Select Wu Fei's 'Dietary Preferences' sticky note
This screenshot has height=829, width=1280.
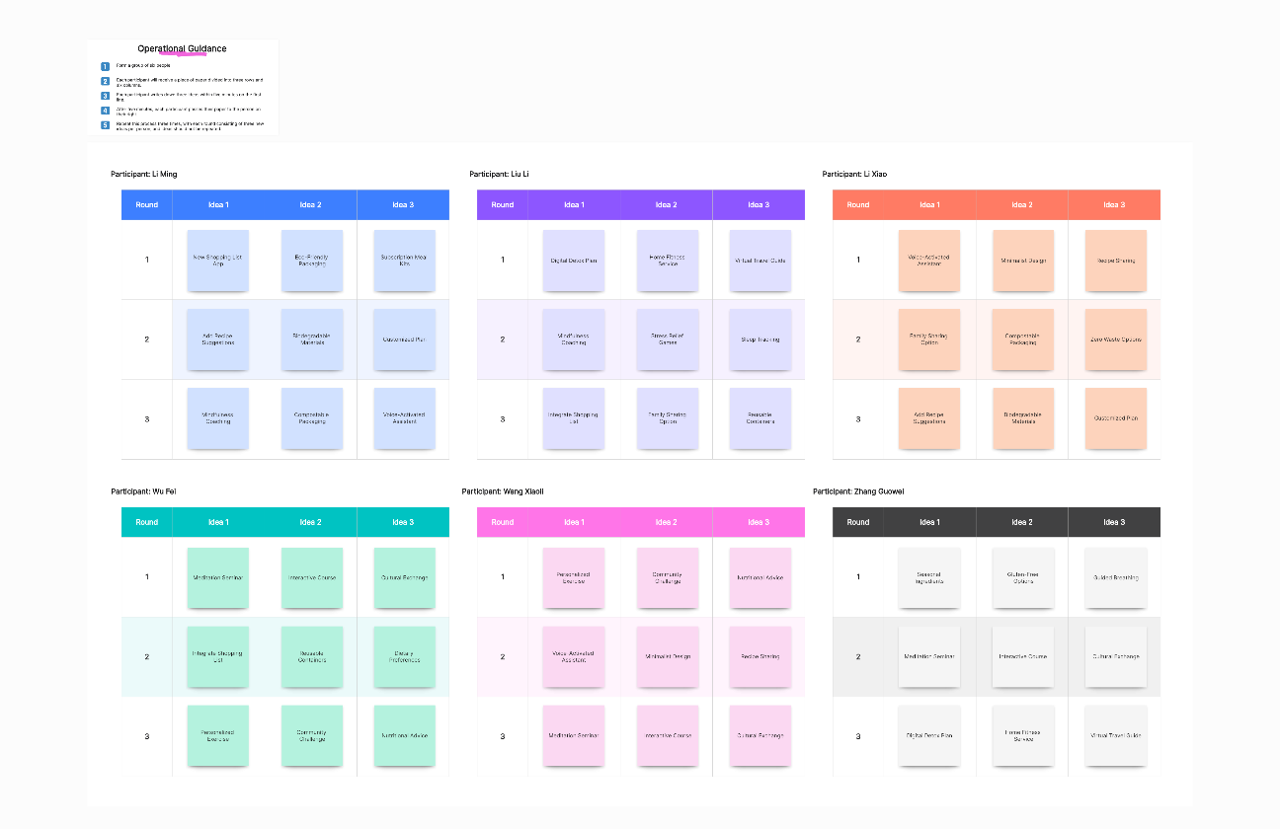404,656
